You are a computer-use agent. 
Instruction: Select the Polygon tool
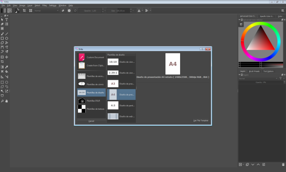pyautogui.click(x=2, y=43)
